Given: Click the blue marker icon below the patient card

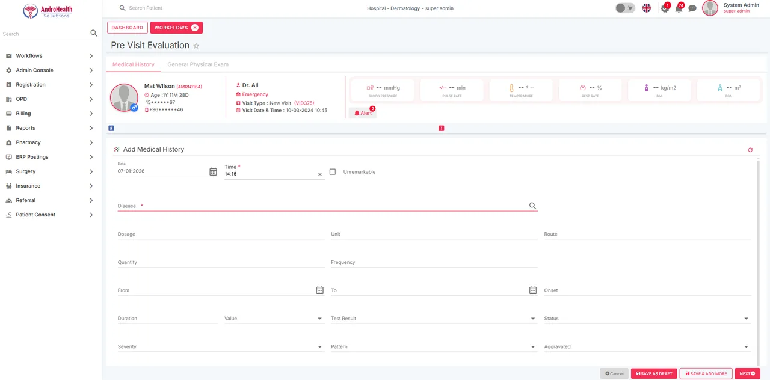Looking at the screenshot, I should (x=111, y=128).
